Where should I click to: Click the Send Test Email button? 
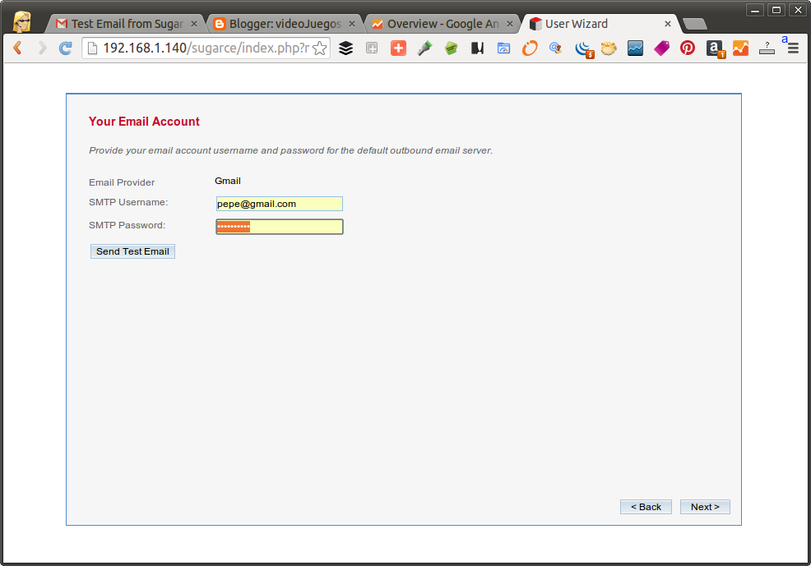point(132,251)
